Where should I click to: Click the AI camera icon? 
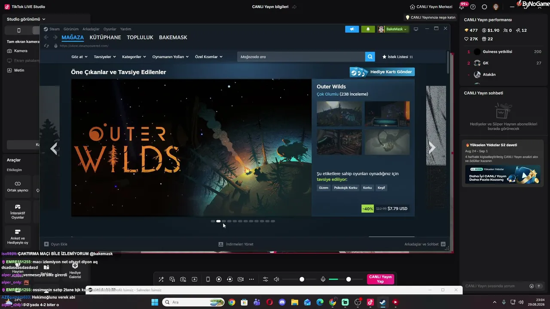[x=183, y=279]
